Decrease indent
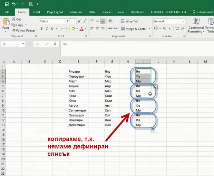The height and width of the screenshot is (176, 214). [x=110, y=29]
